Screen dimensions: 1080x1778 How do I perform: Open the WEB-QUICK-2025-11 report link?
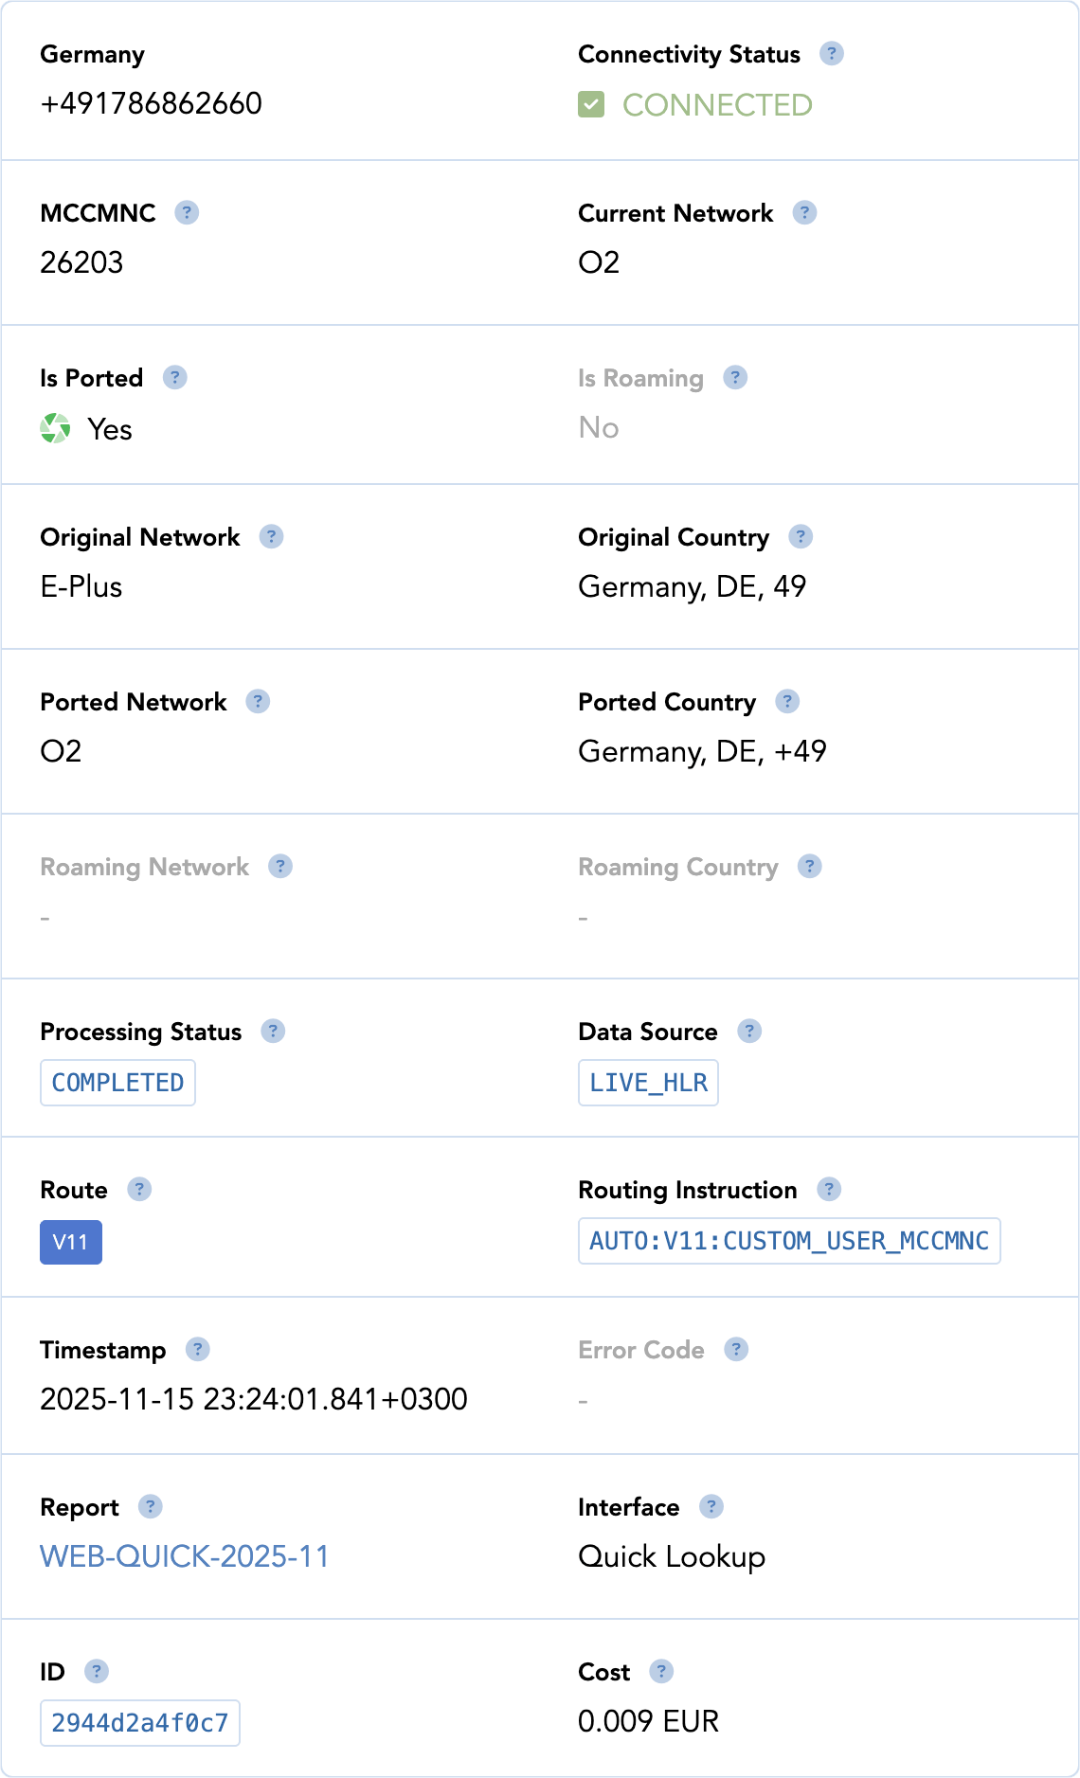point(185,1556)
